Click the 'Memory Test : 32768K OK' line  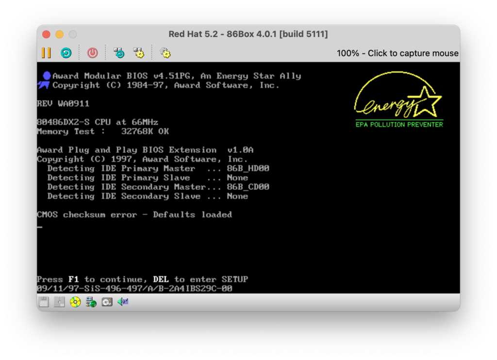click(x=103, y=131)
